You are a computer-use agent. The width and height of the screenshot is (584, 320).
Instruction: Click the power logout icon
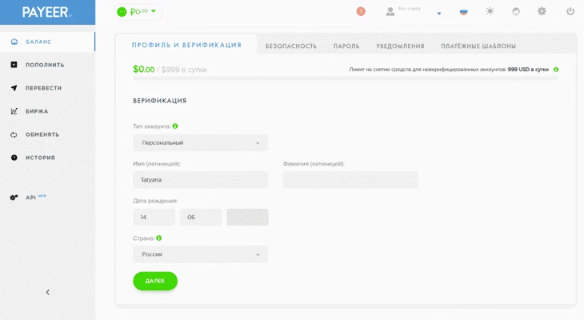coord(570,11)
